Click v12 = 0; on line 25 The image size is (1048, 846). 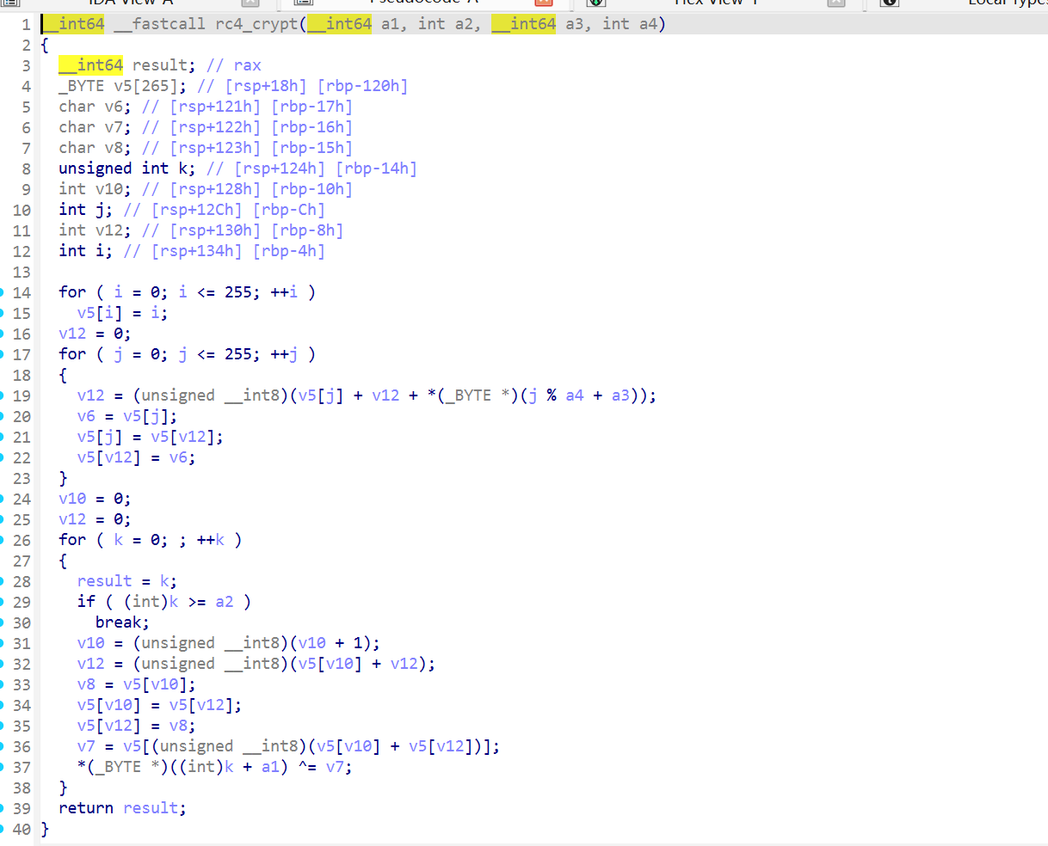pos(96,519)
